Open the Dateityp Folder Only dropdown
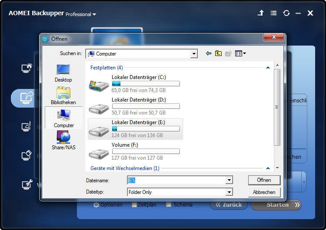The image size is (326, 230). (x=229, y=192)
